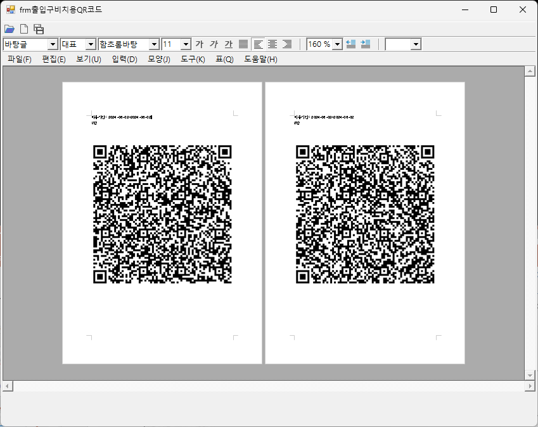The width and height of the screenshot is (538, 427).
Task: Align paragraph text to the right
Action: [x=287, y=44]
